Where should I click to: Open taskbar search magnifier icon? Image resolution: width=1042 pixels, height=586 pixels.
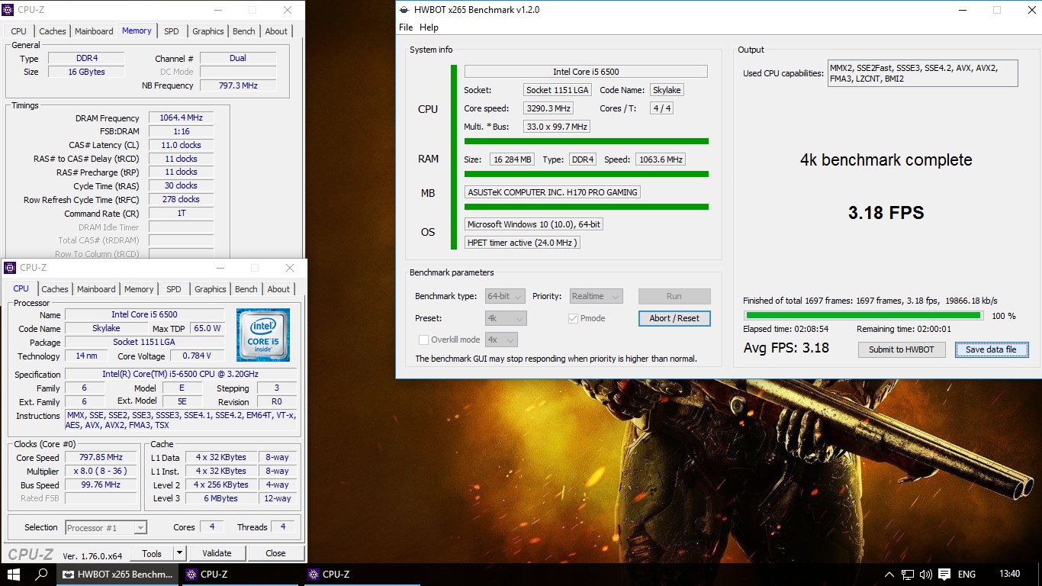tap(43, 574)
